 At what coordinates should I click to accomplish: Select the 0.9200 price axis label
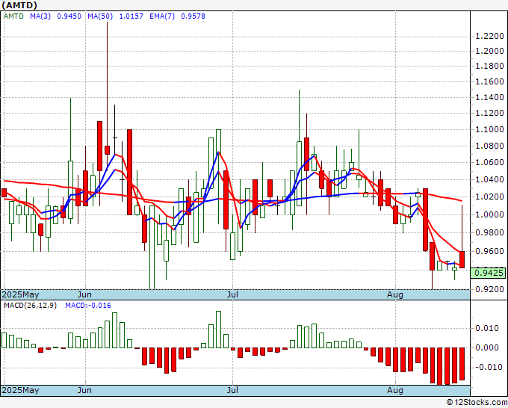coord(489,289)
